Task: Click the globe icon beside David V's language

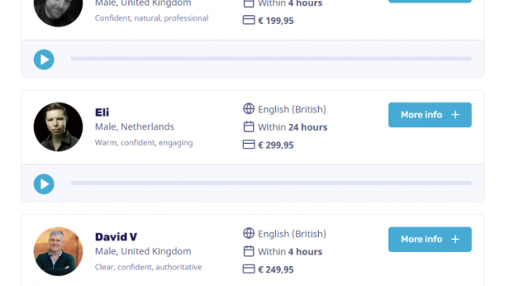Action: coord(249,233)
